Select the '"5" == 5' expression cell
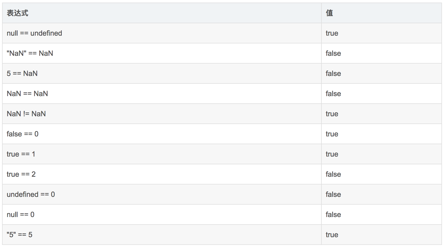Viewport: 443px width, 247px height. 20,235
